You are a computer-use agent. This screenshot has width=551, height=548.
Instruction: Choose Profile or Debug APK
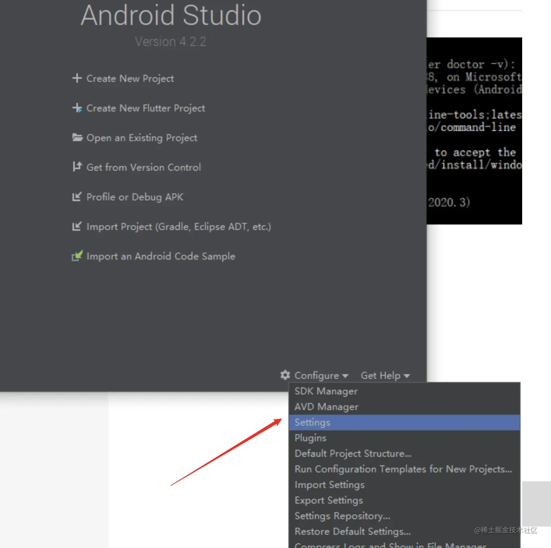(135, 197)
